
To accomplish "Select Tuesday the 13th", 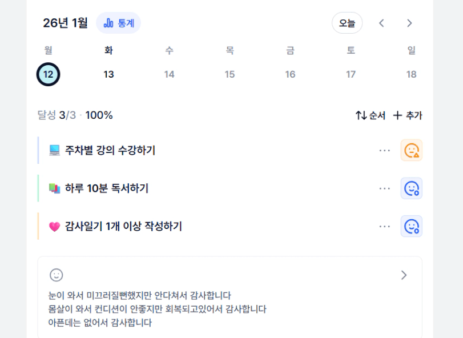I will tap(108, 74).
